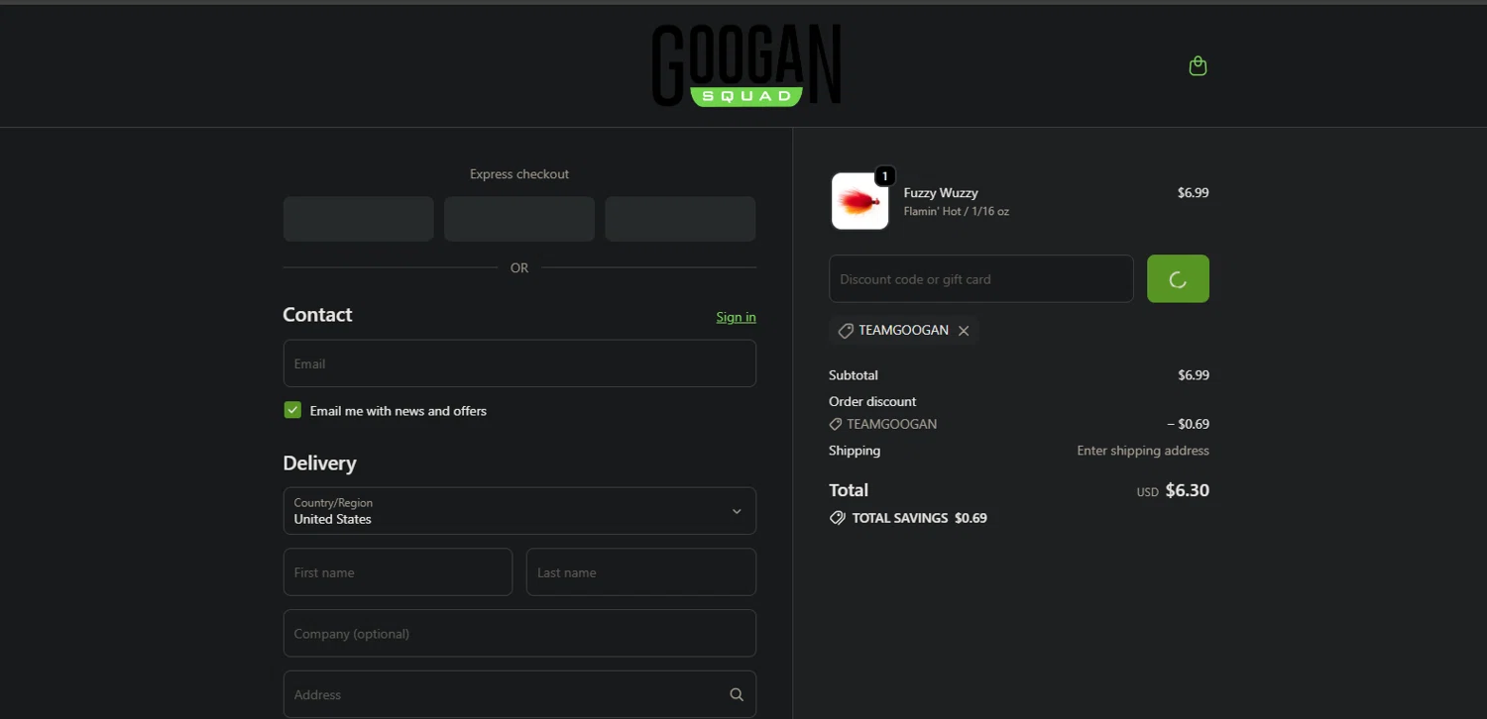The image size is (1487, 719).
Task: Focus the Email input field
Action: point(519,363)
